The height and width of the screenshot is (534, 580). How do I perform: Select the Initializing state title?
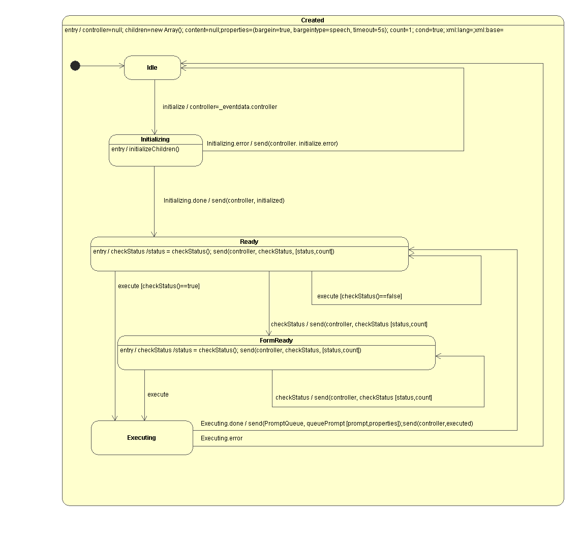point(155,139)
